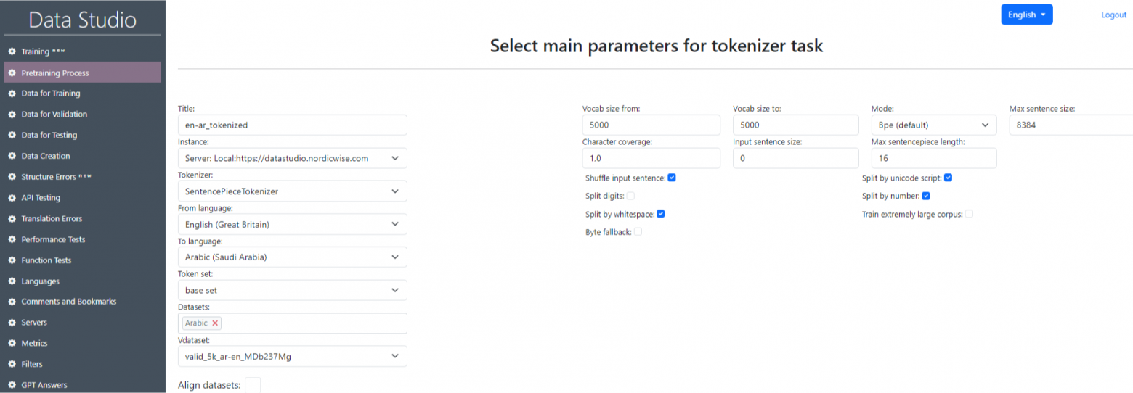1133x393 pixels.
Task: Click the gear icon beside Filters
Action: point(12,364)
